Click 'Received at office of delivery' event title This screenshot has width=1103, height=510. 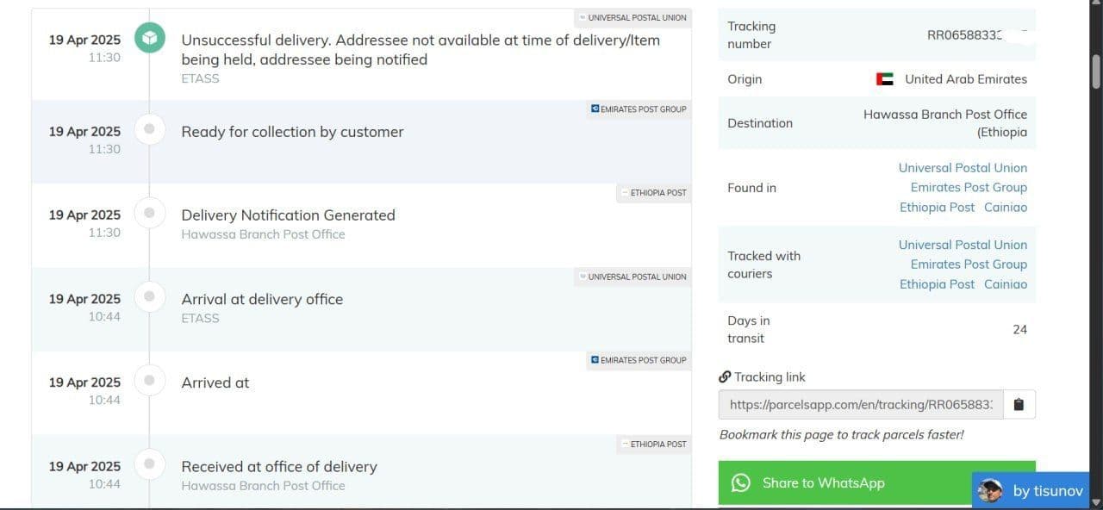coord(279,467)
